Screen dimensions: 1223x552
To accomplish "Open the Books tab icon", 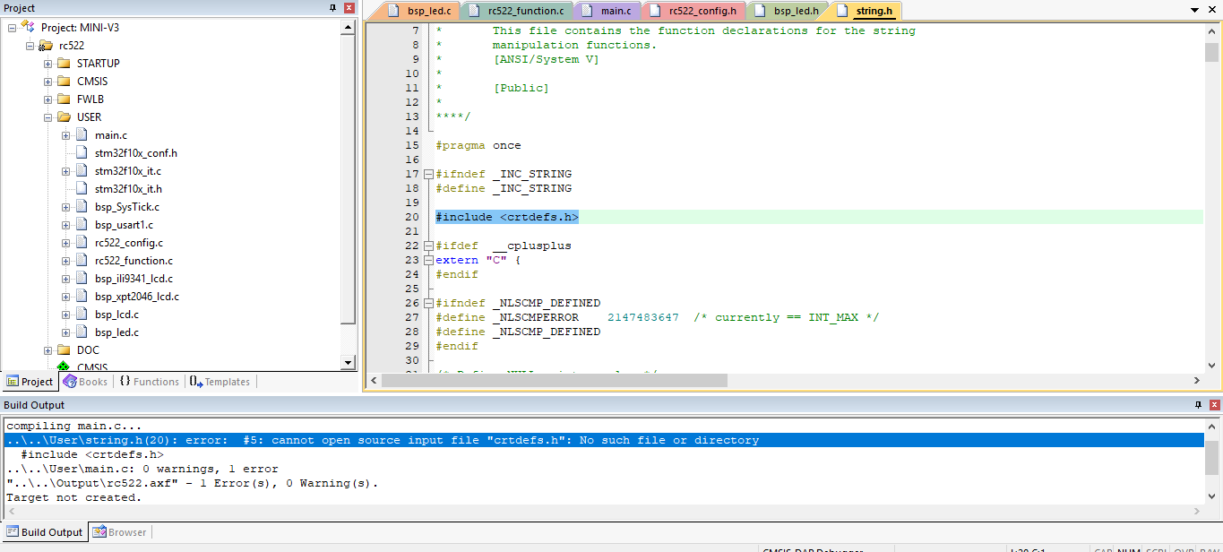I will [x=70, y=382].
